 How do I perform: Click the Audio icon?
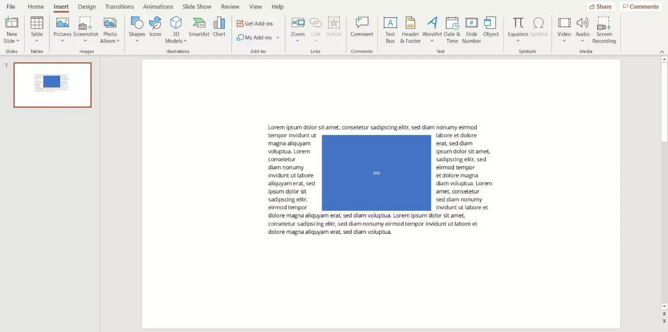(x=582, y=23)
